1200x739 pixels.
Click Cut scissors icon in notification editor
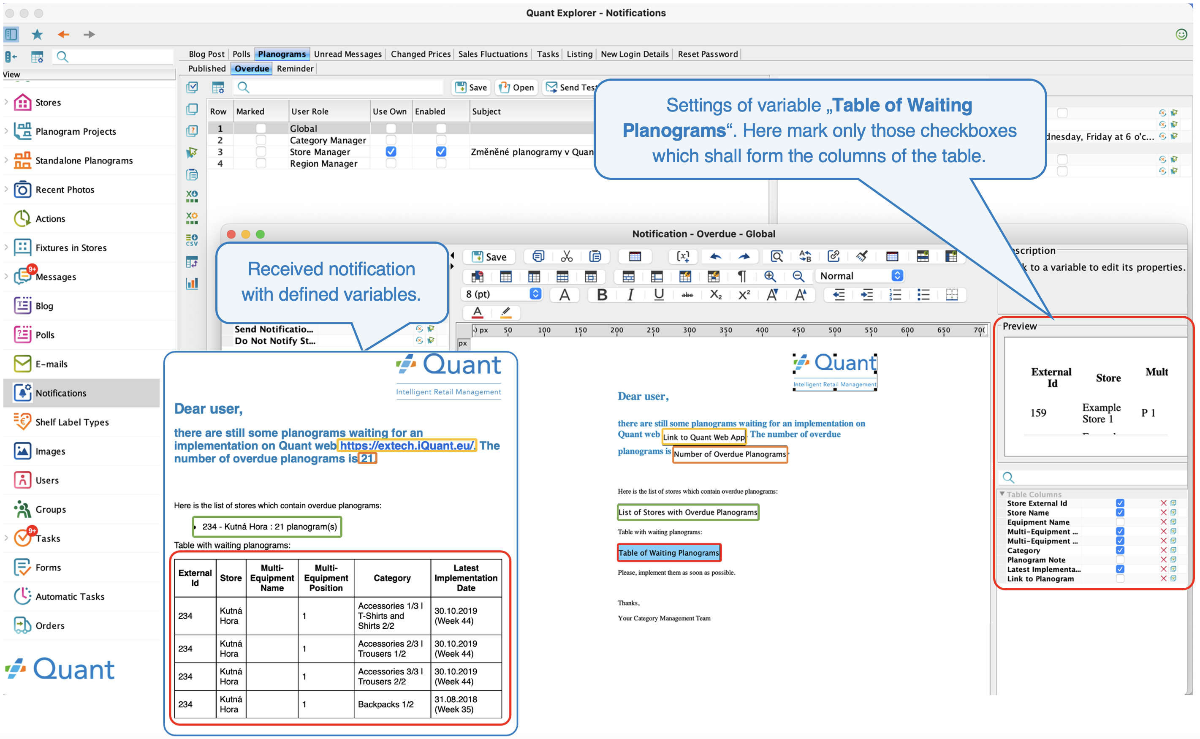[567, 257]
